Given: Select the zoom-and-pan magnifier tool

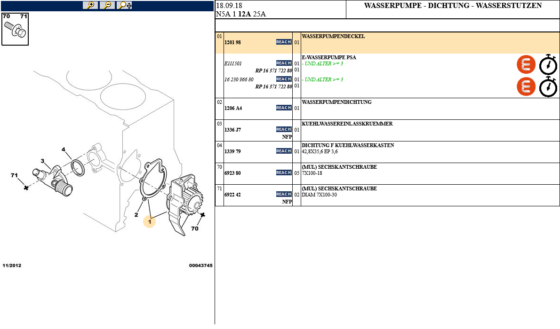Looking at the screenshot, I should click(x=125, y=5).
